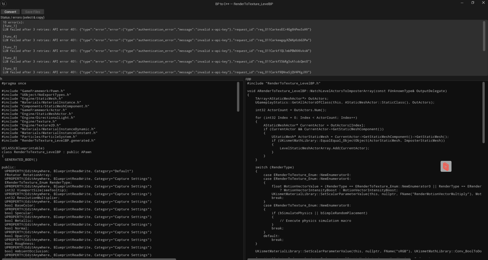
Task: Click the include line for UObject/NoExportTypes.h
Action: (x=36, y=95)
